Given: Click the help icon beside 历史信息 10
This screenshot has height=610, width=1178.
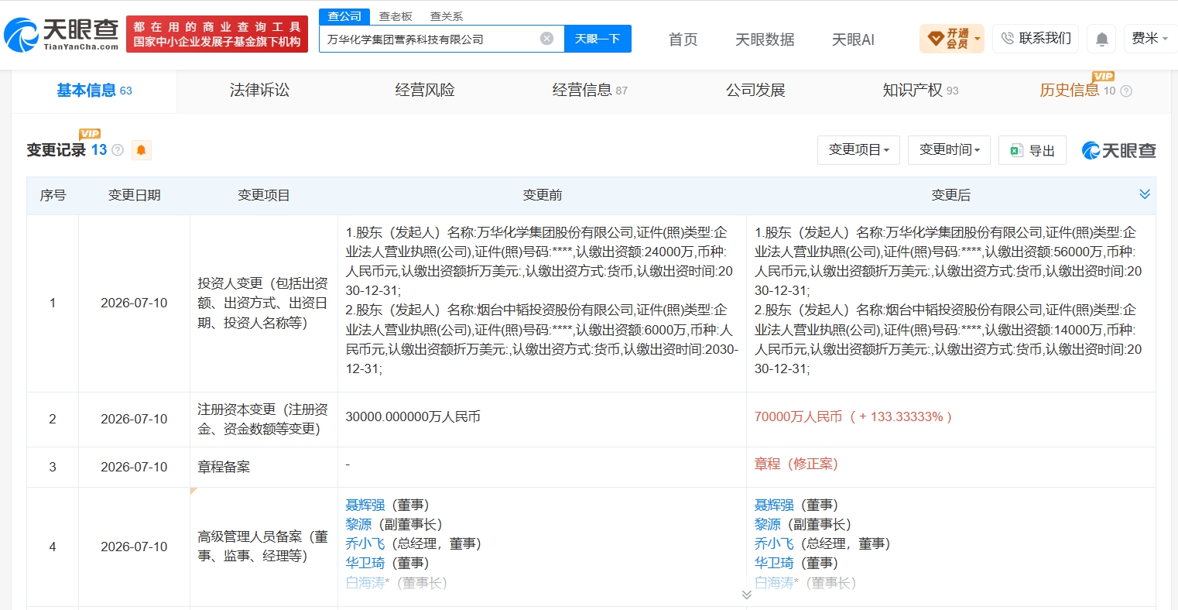Looking at the screenshot, I should (1126, 91).
